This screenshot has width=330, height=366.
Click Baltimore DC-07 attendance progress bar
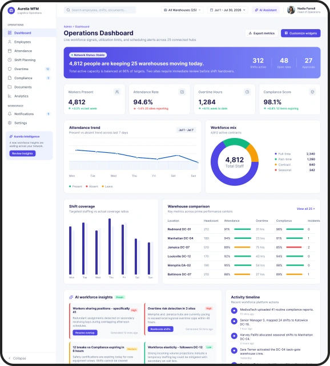point(242,274)
